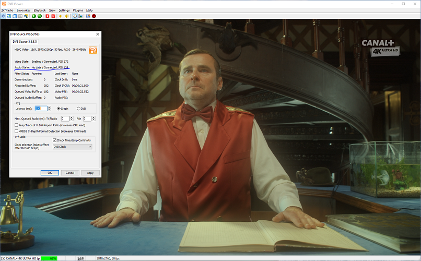The height and width of the screenshot is (261, 421).
Task: Enable Keep Track of H.264 Aspect Ratio
Action: click(17, 125)
